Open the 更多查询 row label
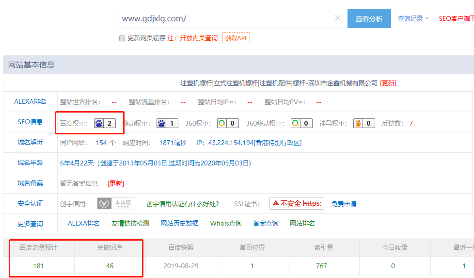Screen dimensions: 474x278 tap(30, 224)
